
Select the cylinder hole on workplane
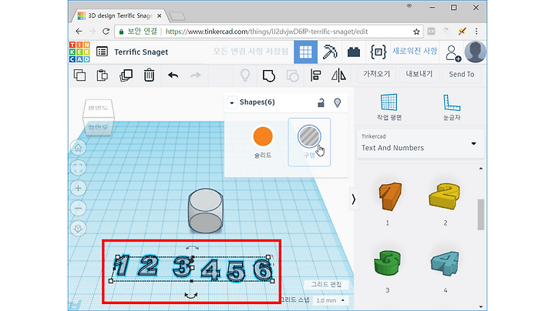pyautogui.click(x=205, y=211)
